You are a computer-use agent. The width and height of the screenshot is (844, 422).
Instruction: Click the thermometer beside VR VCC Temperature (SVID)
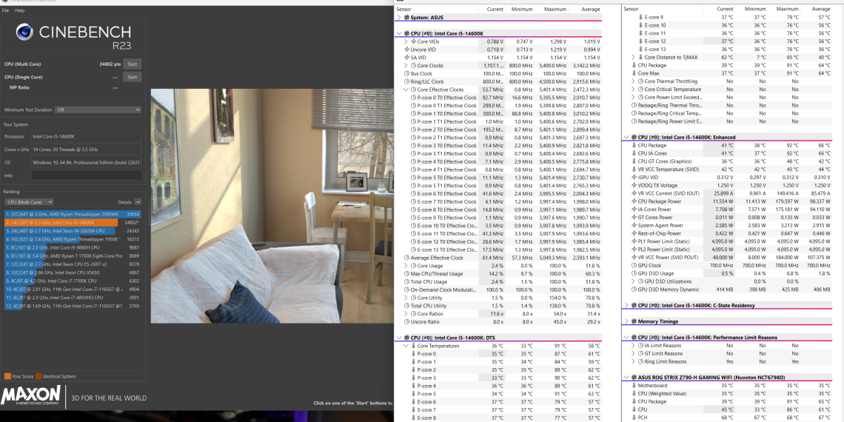pos(634,170)
